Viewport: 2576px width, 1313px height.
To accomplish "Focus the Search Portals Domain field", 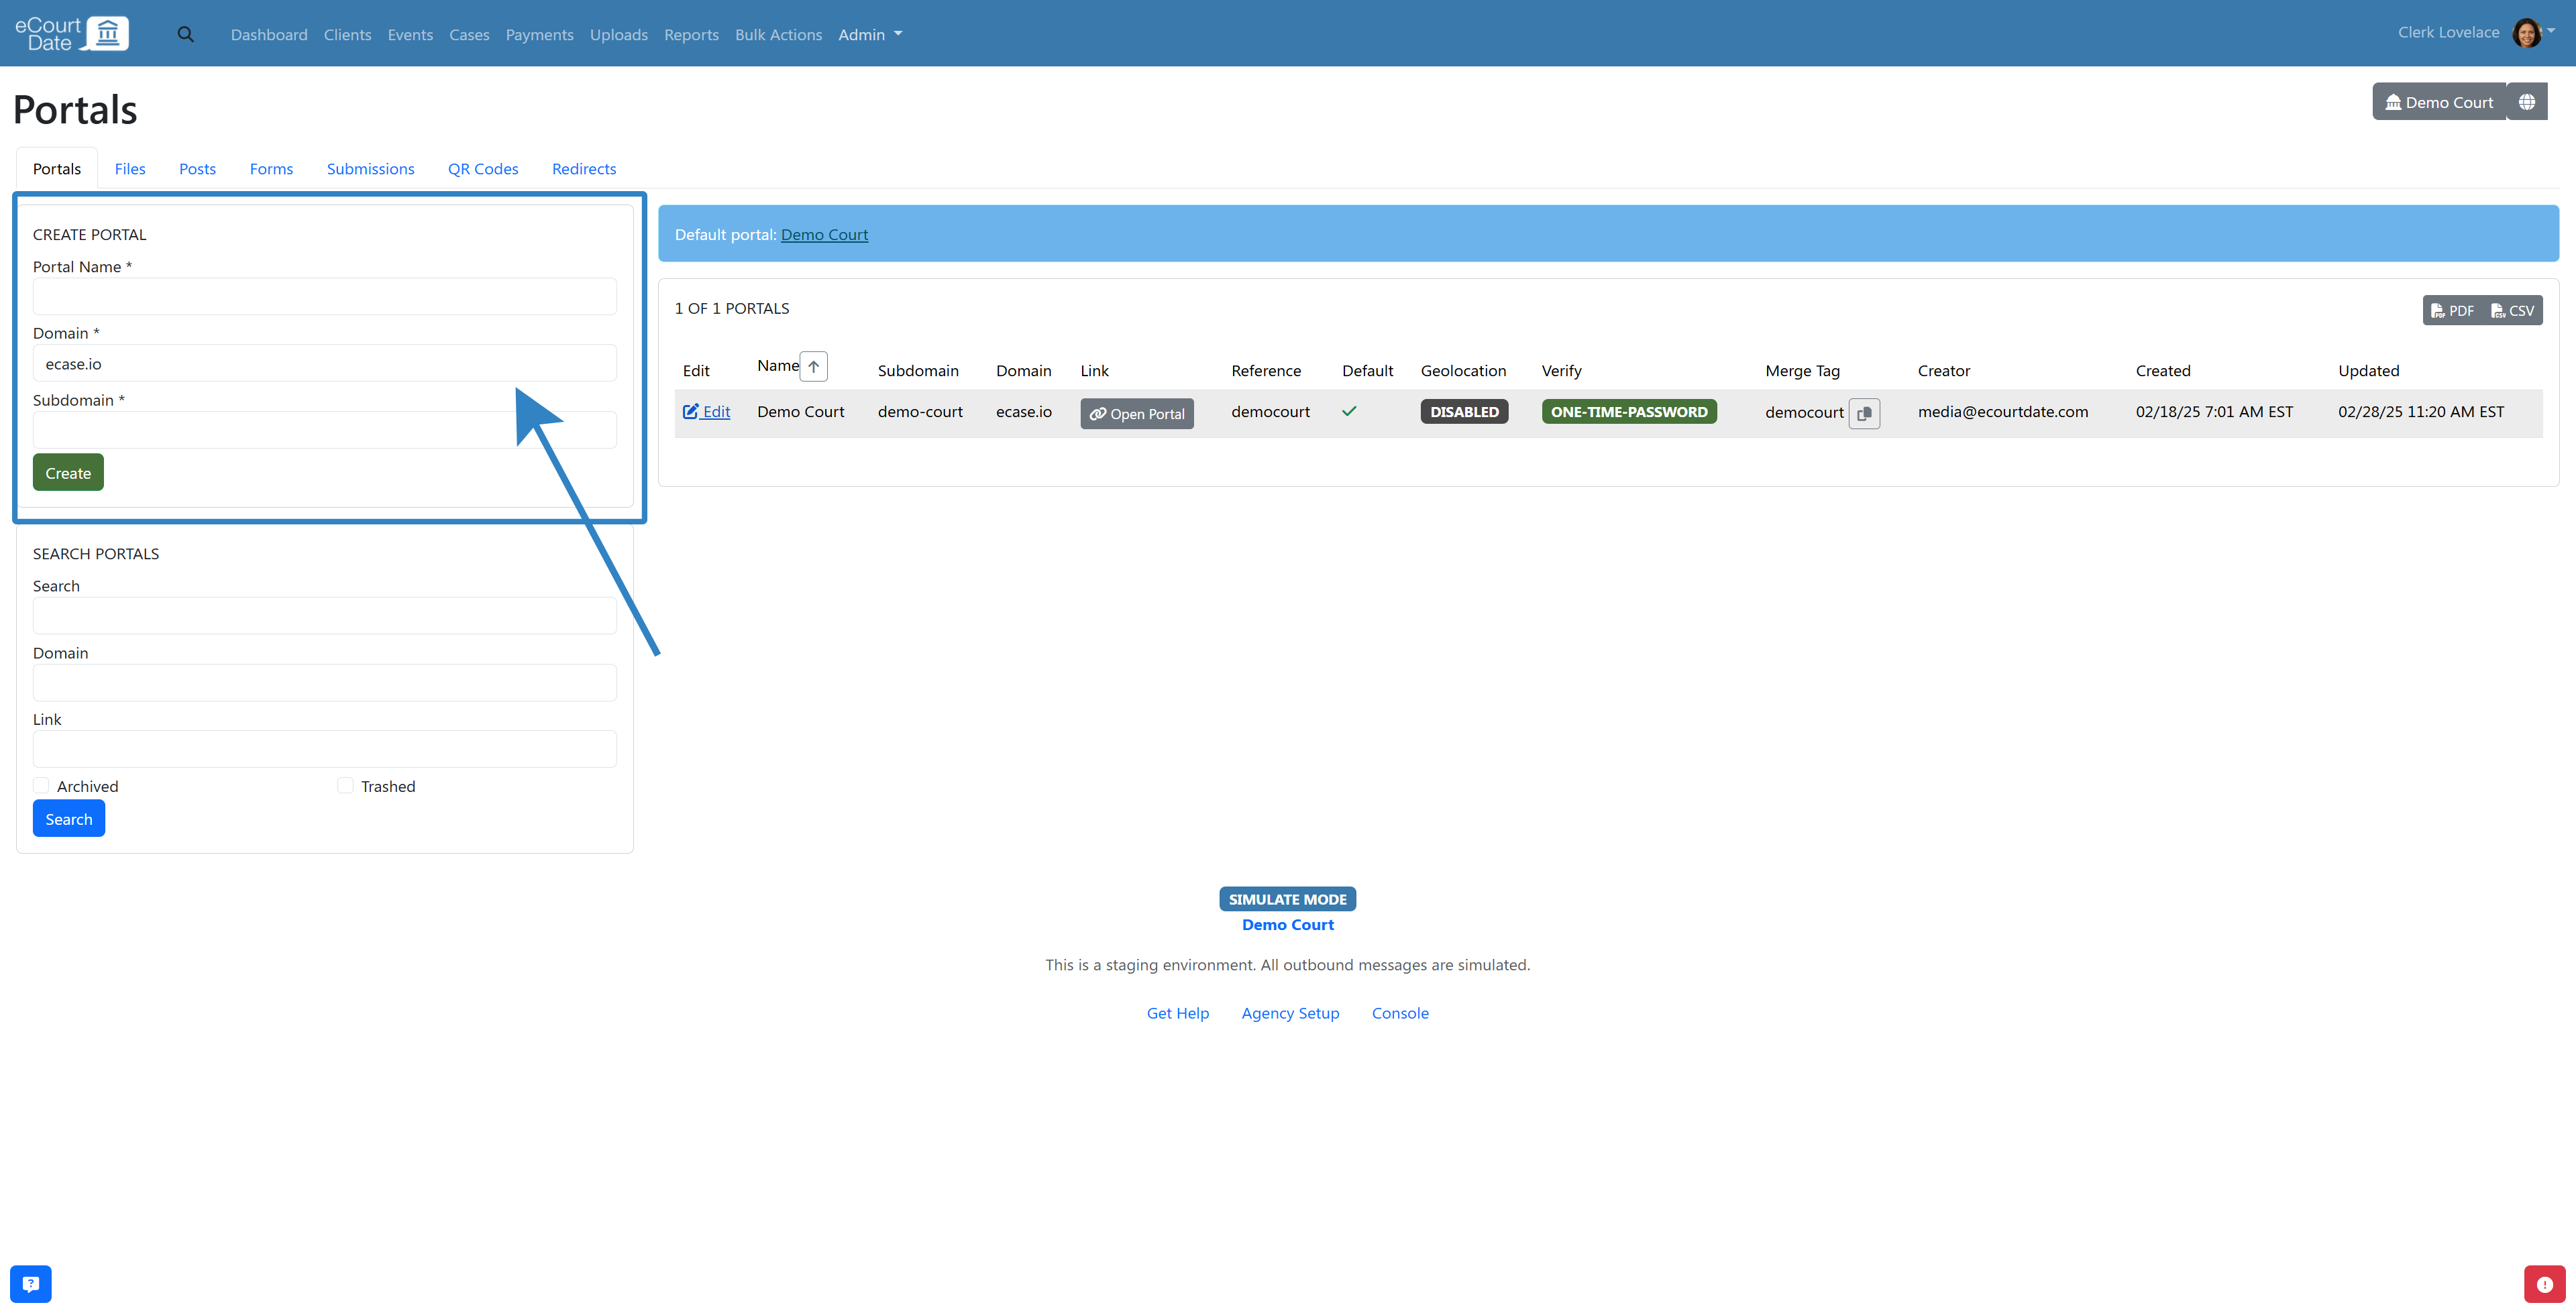I will coord(325,683).
